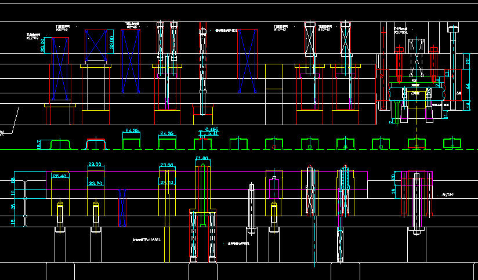Select the leftmost green strip profile
Image resolution: width=478 pixels, height=280 pixels.
pyautogui.click(x=60, y=144)
